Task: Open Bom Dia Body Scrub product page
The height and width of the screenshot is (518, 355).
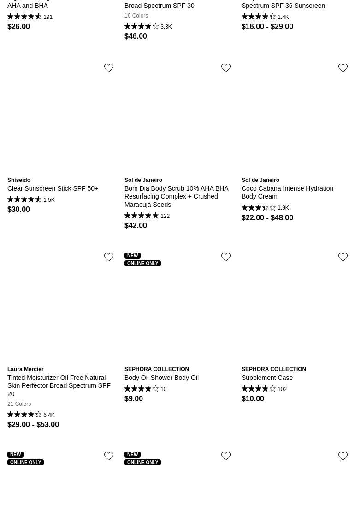Action: click(x=177, y=196)
